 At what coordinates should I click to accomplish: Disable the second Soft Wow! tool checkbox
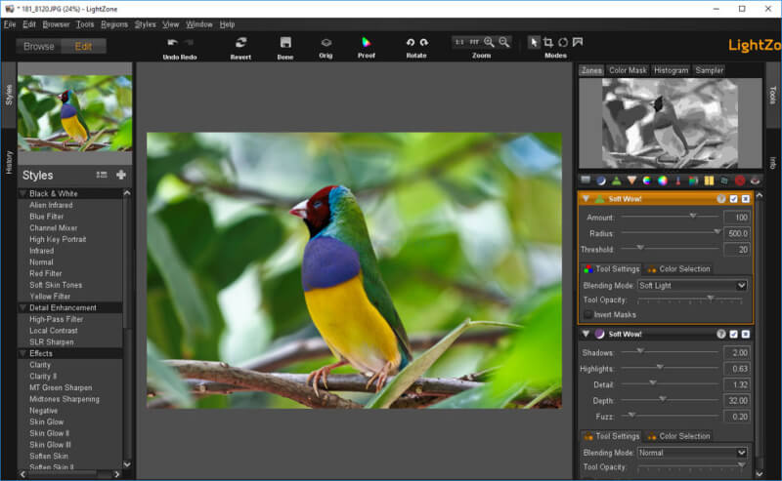coord(734,334)
